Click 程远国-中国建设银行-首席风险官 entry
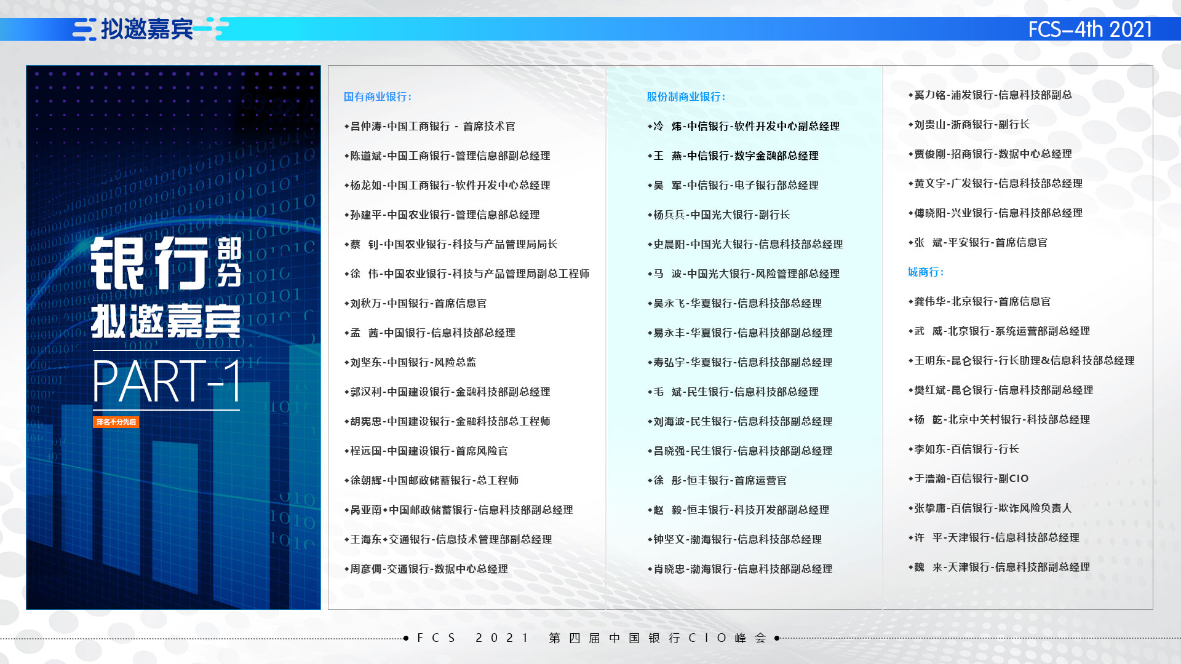Image resolution: width=1181 pixels, height=664 pixels. pos(426,451)
